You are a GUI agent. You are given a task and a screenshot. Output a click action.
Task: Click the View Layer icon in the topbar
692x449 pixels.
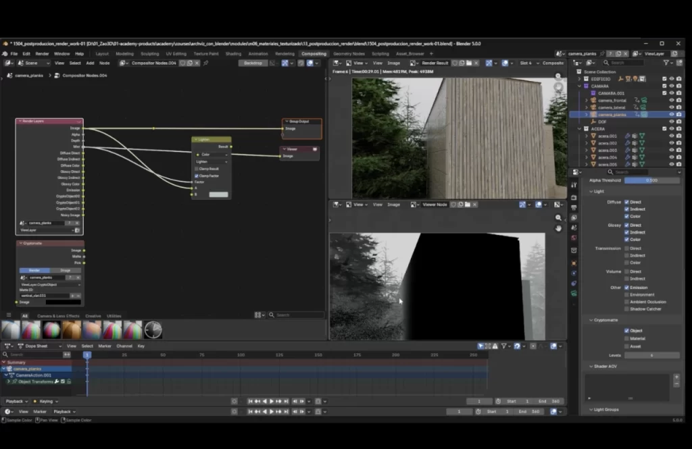(636, 54)
